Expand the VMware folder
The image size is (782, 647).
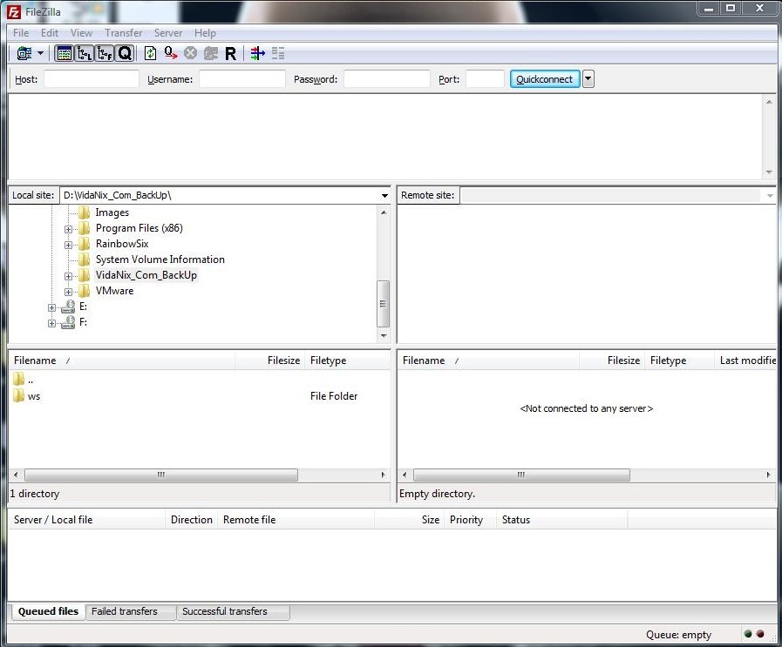coord(68,292)
